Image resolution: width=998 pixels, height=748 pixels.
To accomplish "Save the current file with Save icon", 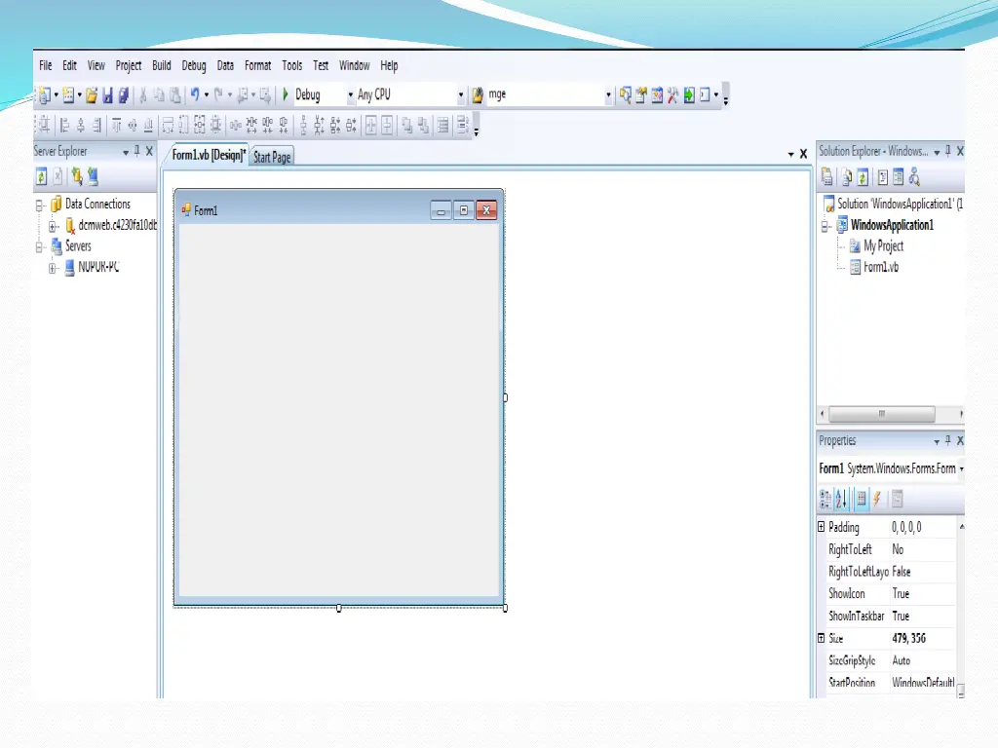I will (107, 95).
